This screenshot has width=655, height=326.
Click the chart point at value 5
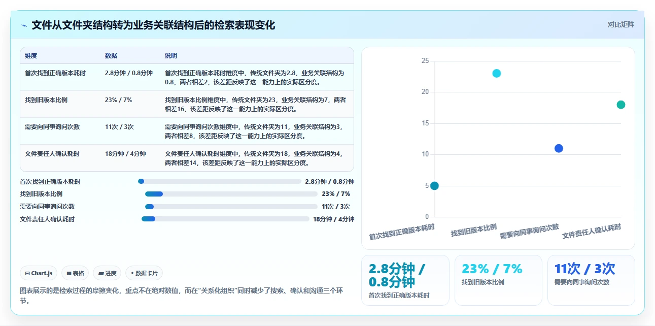434,186
